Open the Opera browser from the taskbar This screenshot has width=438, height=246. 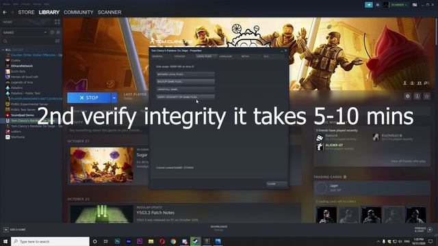pyautogui.click(x=162, y=241)
